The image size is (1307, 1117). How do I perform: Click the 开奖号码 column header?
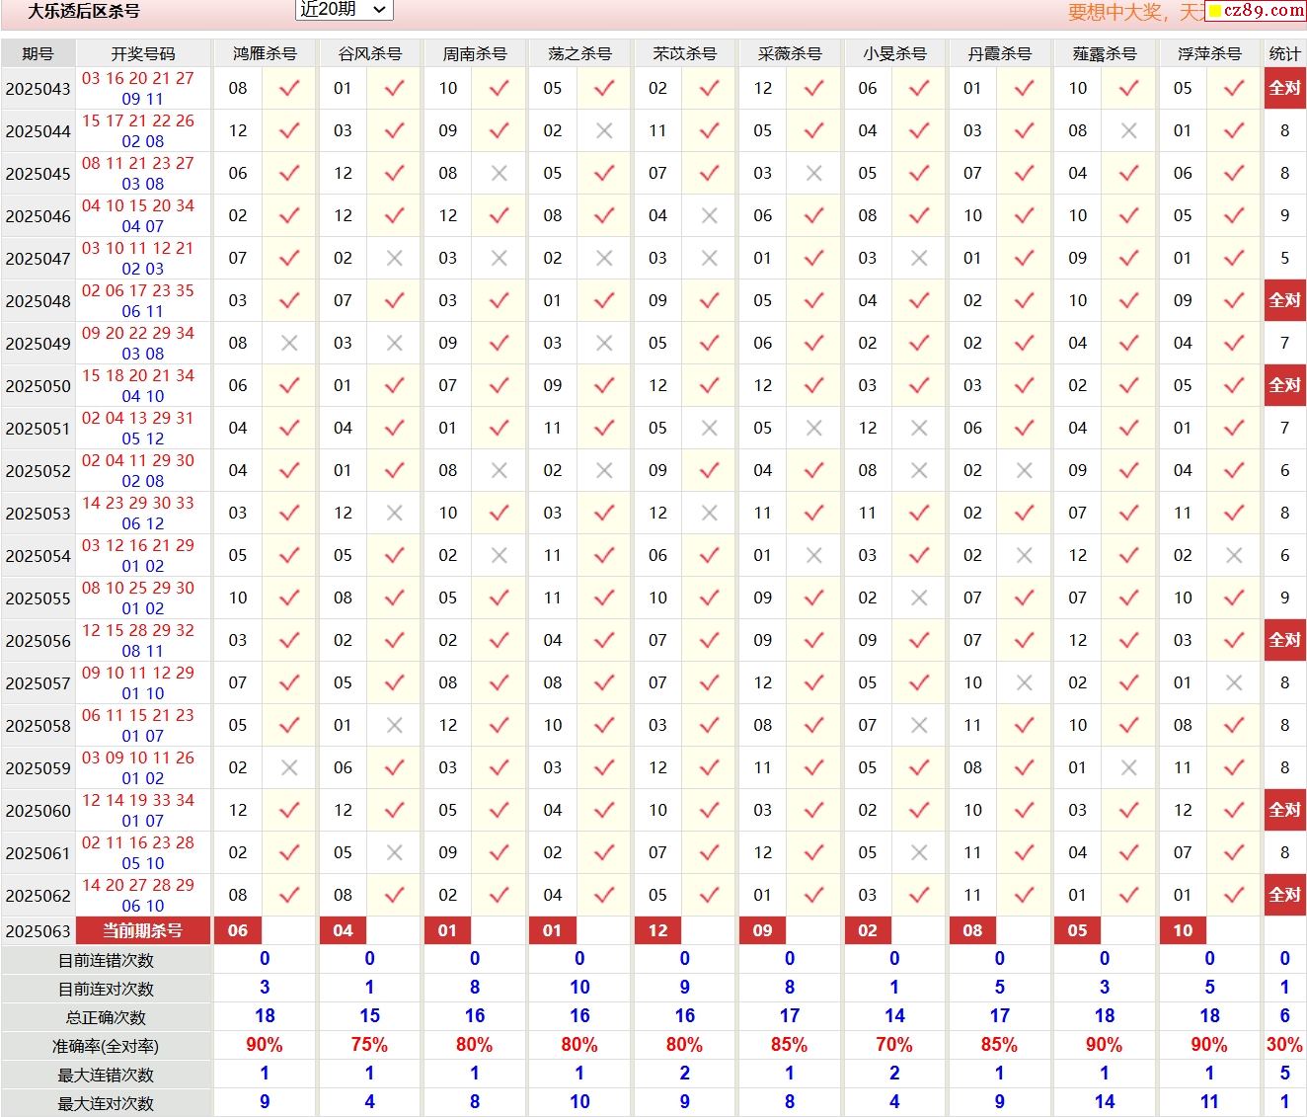(143, 53)
